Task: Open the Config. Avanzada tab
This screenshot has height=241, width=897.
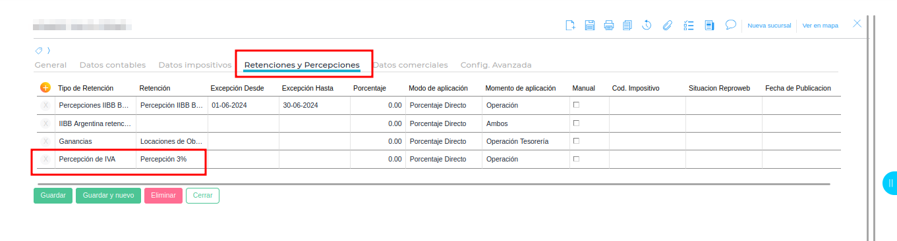Action: click(496, 65)
